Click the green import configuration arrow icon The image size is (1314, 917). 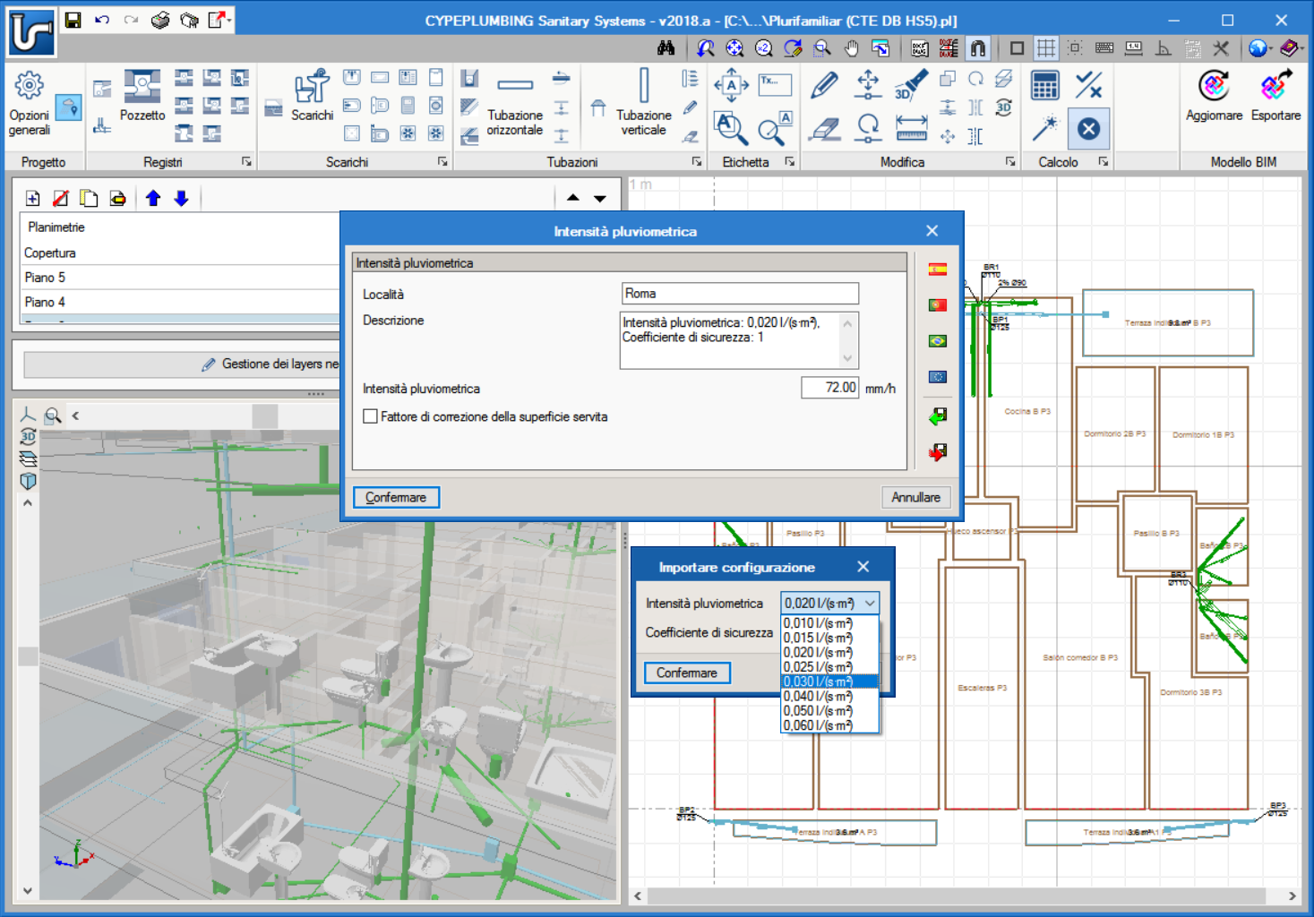point(938,416)
